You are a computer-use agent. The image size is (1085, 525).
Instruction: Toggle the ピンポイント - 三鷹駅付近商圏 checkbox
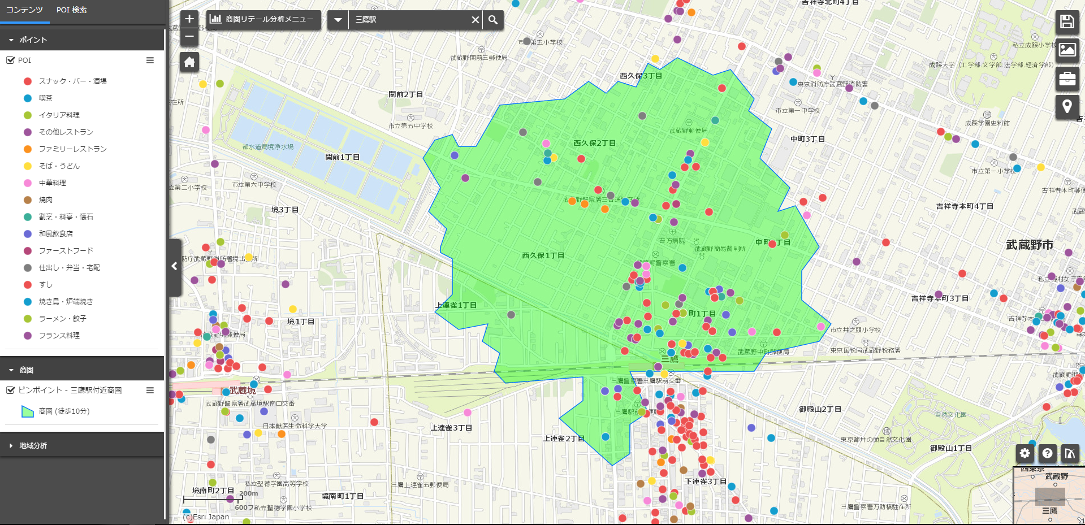(x=10, y=390)
